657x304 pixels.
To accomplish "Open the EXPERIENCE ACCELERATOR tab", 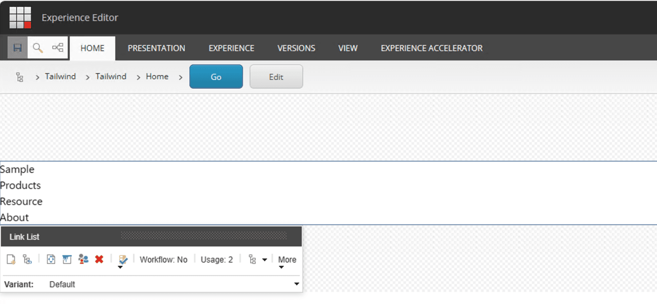I will pyautogui.click(x=431, y=48).
